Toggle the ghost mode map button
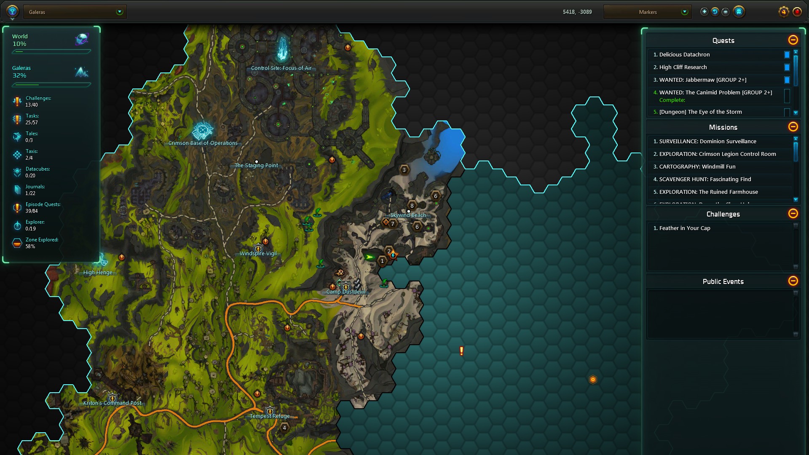This screenshot has width=809, height=455. coord(739,12)
